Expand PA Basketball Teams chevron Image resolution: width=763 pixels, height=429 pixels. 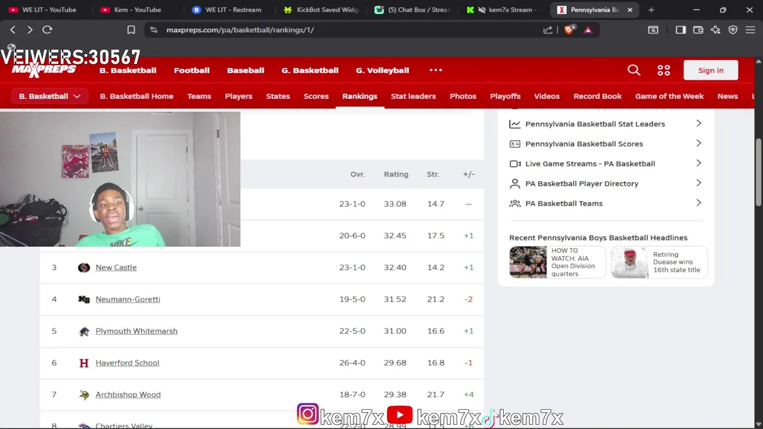pyautogui.click(x=699, y=203)
